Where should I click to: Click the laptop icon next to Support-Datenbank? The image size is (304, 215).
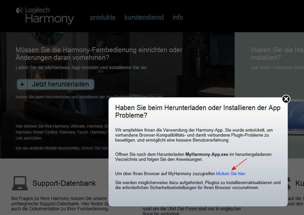point(20,183)
